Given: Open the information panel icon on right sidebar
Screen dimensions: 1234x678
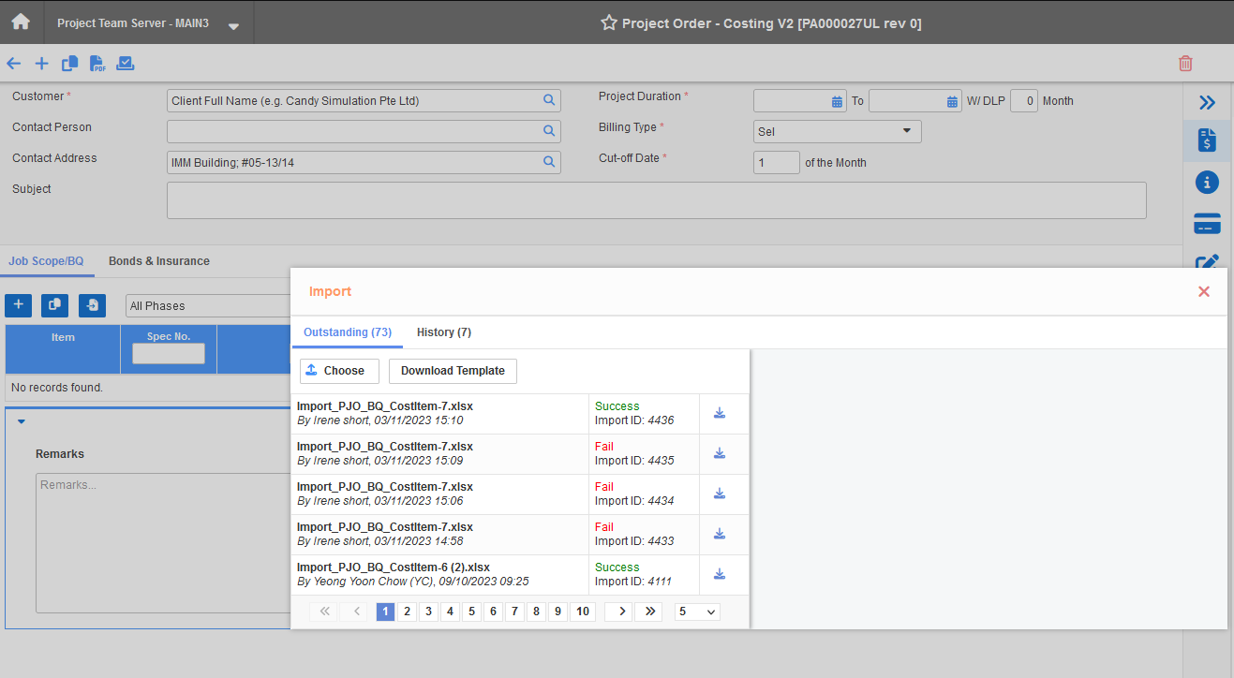Looking at the screenshot, I should tap(1207, 183).
